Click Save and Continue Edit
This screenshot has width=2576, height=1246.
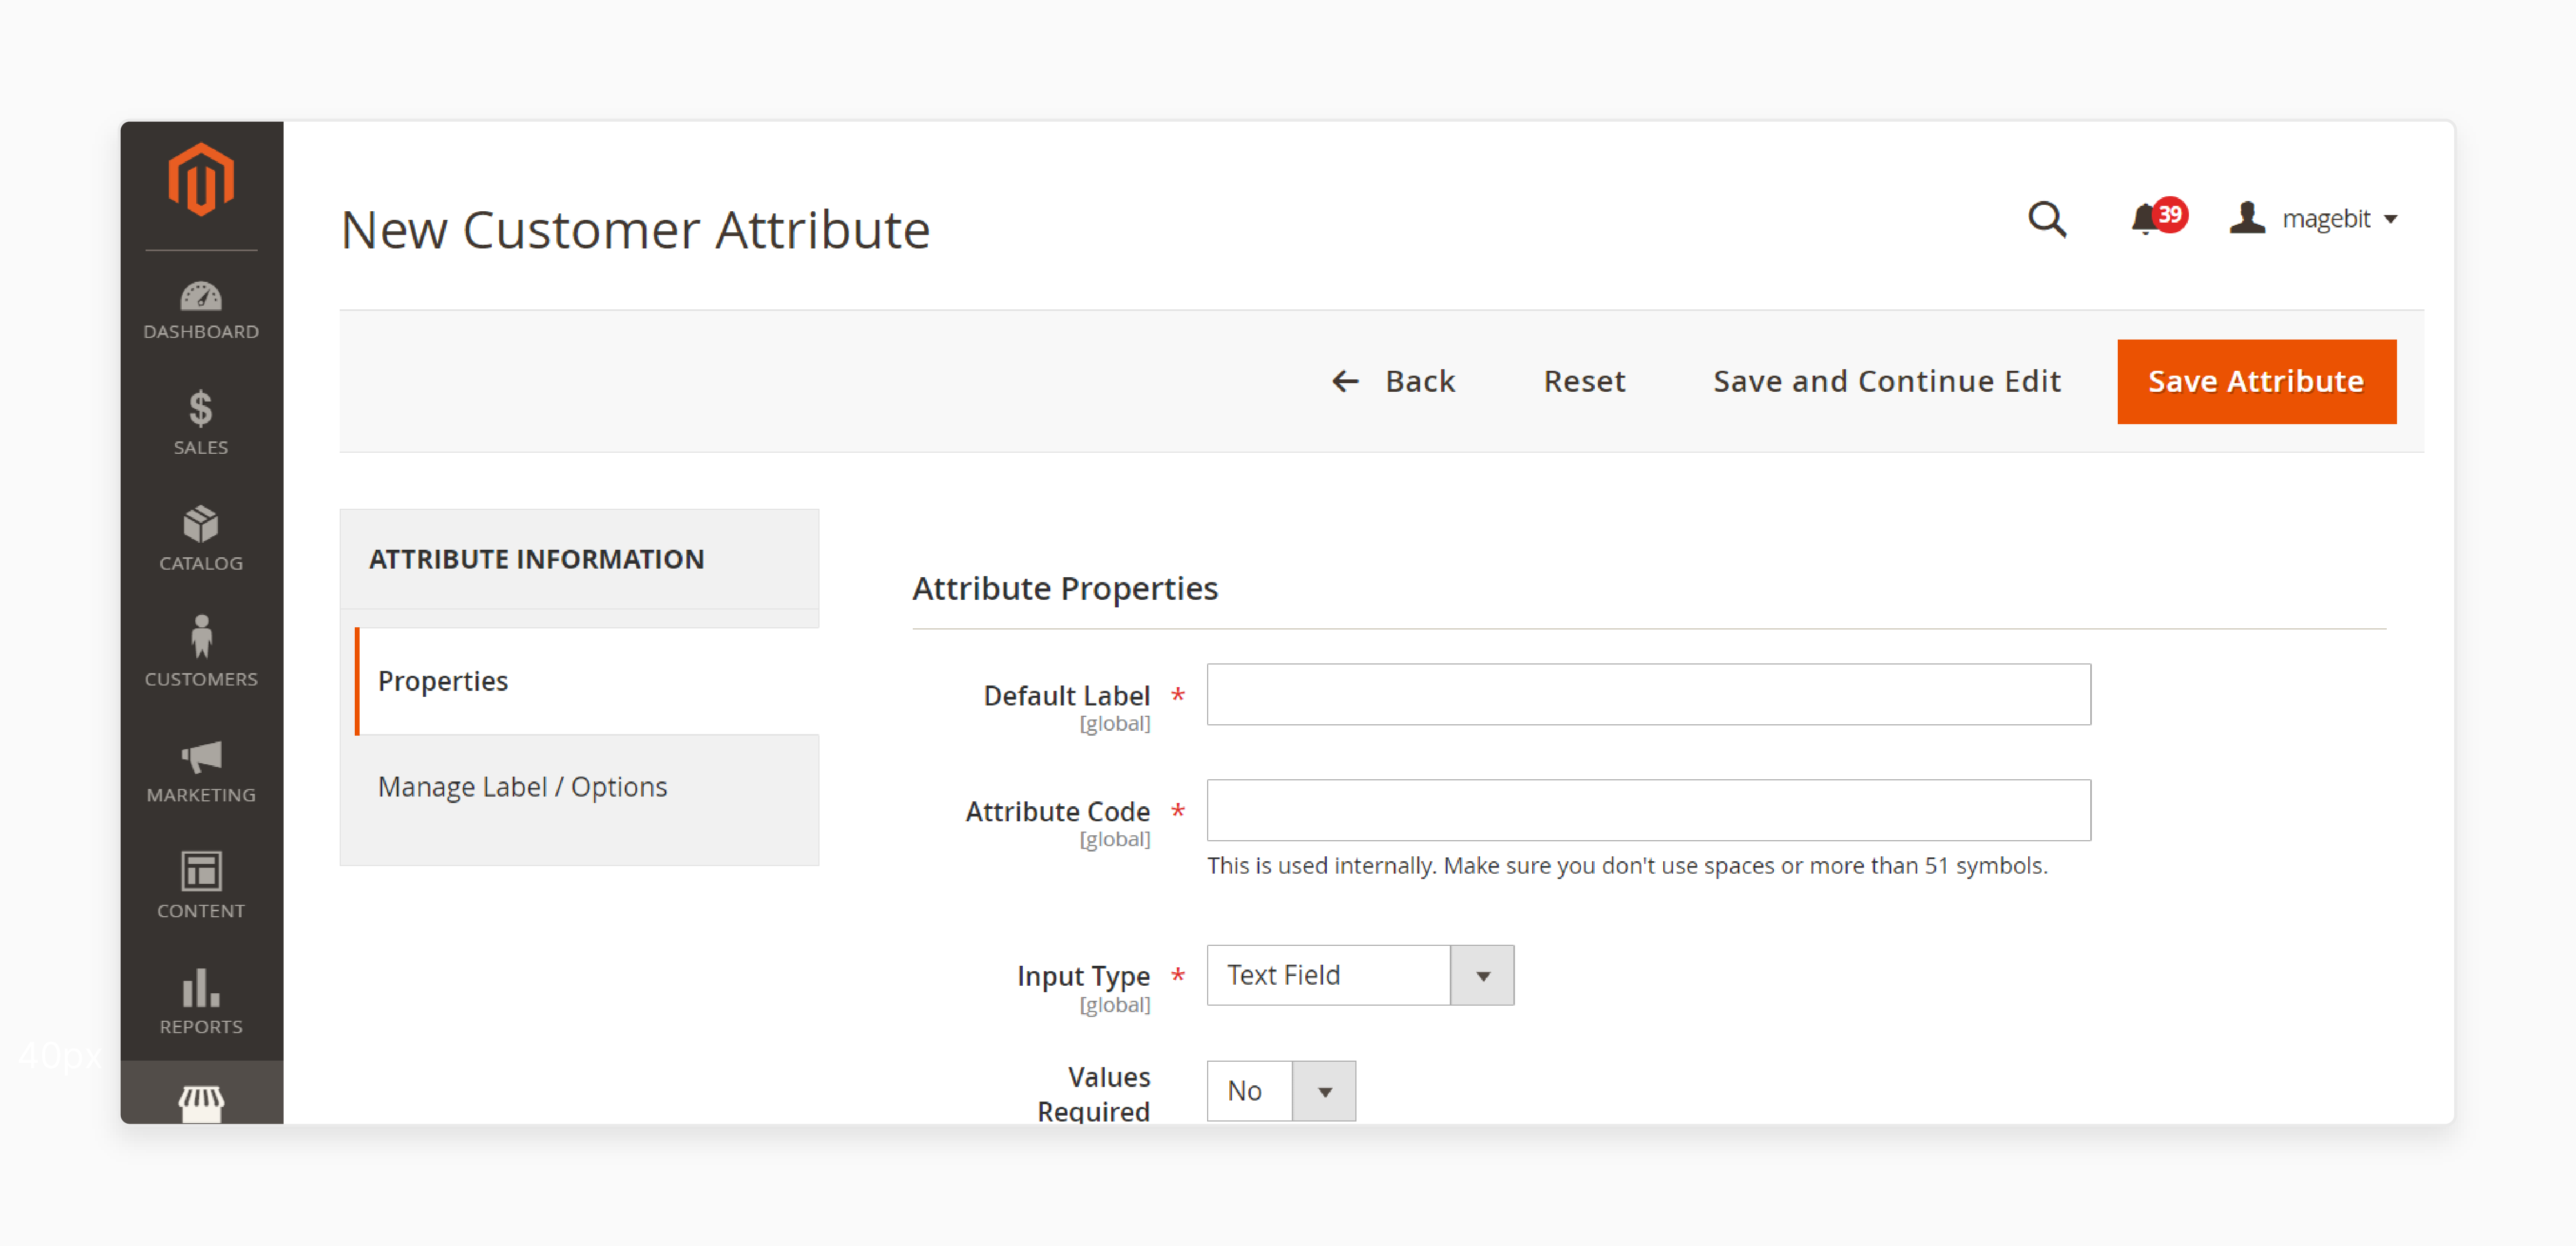[1887, 381]
